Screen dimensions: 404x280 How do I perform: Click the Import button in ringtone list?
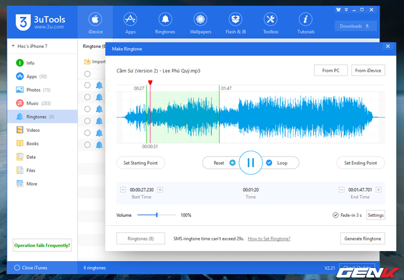[95, 62]
